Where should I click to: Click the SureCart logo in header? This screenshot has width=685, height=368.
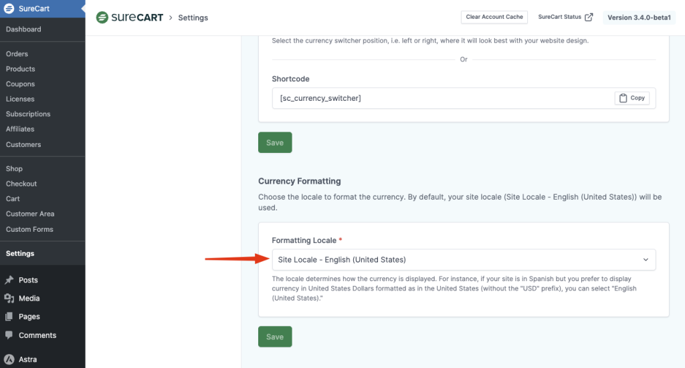pos(130,17)
